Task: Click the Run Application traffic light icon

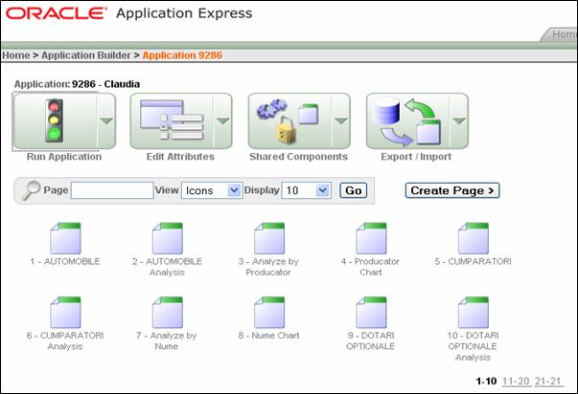Action: click(54, 121)
